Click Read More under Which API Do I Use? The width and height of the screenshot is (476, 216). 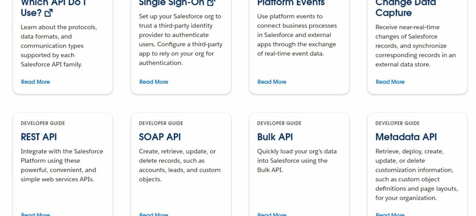click(x=35, y=82)
